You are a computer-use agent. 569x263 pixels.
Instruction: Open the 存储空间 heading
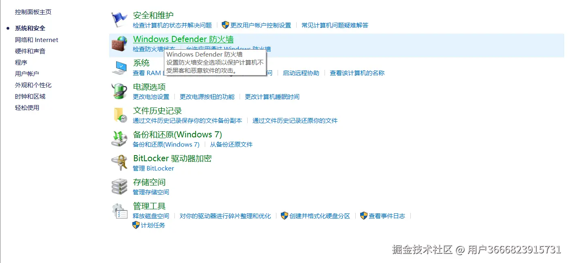click(149, 182)
